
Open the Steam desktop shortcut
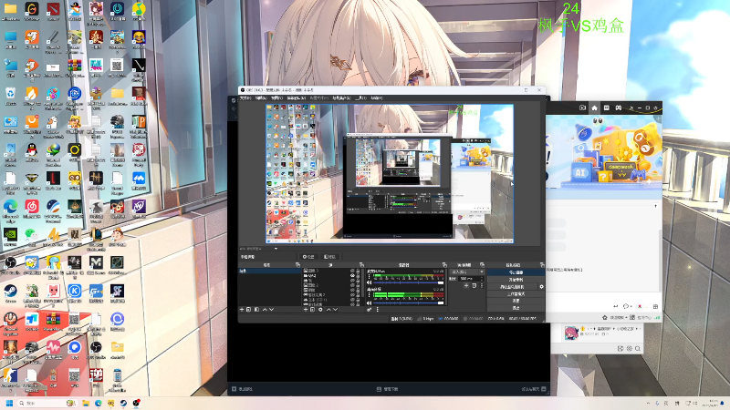[10, 292]
